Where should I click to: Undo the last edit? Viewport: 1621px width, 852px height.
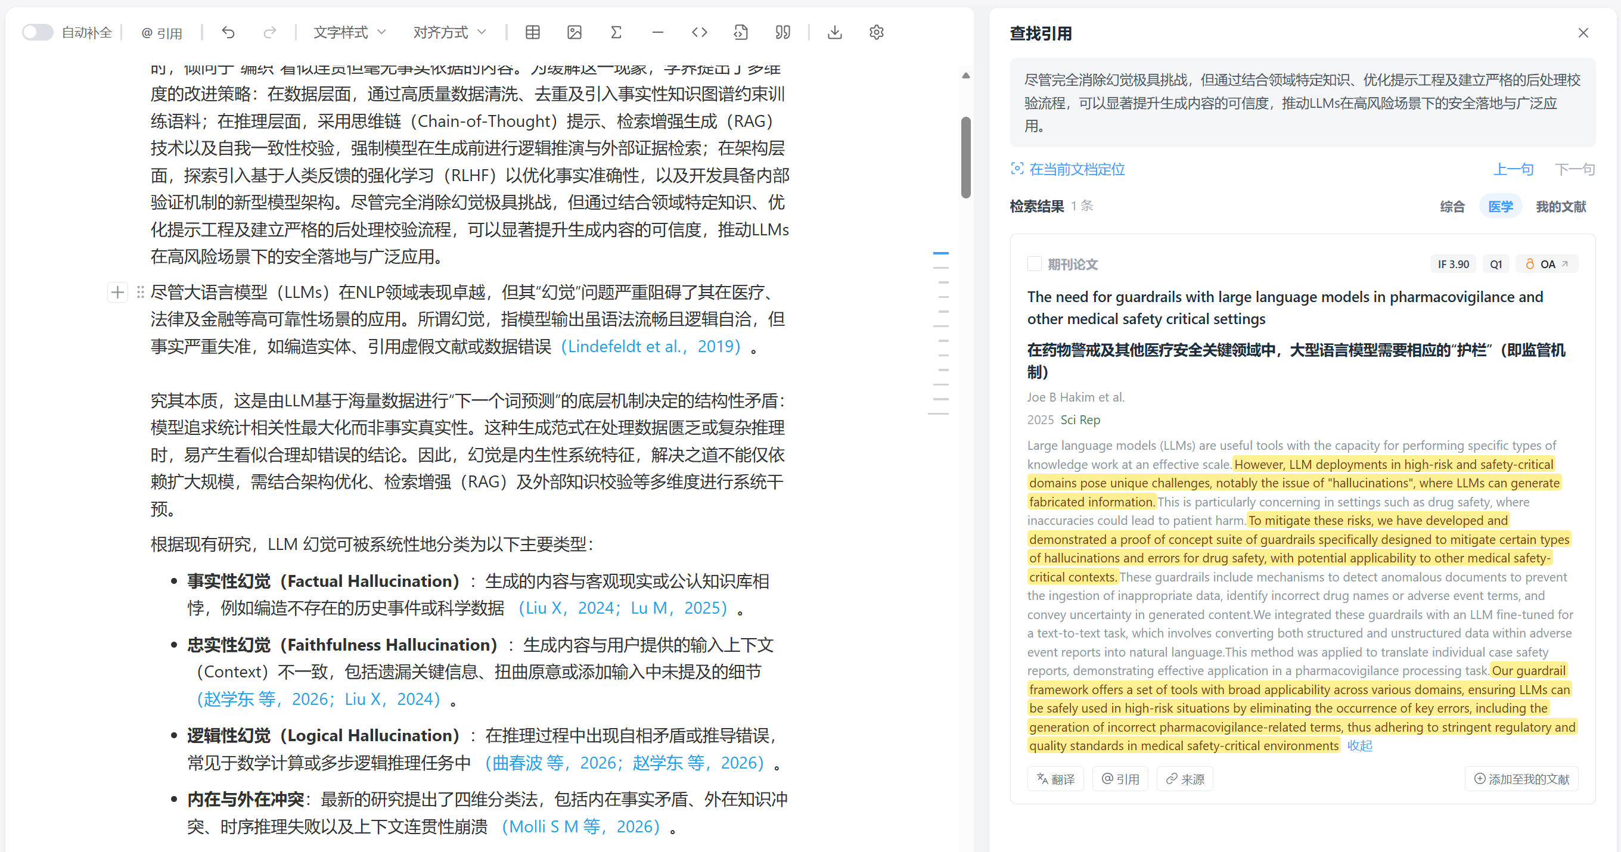(x=228, y=32)
